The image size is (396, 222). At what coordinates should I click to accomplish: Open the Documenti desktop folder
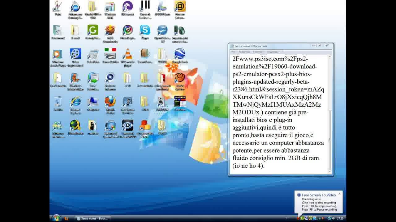click(58, 32)
